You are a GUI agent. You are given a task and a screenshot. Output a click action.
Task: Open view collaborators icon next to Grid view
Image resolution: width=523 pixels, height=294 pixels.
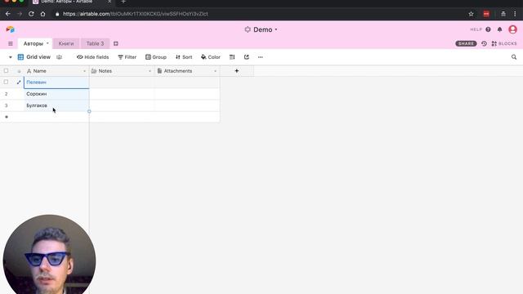tap(60, 57)
